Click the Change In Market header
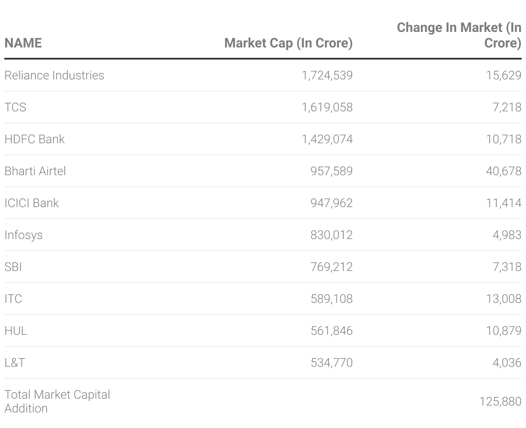 tap(459, 35)
